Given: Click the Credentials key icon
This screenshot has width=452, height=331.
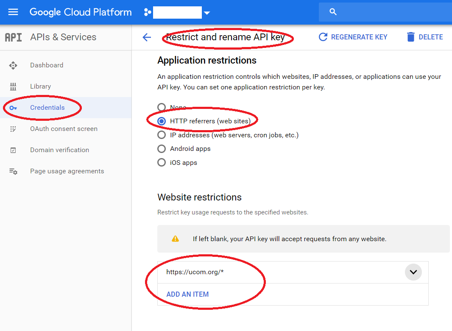Looking at the screenshot, I should point(13,108).
